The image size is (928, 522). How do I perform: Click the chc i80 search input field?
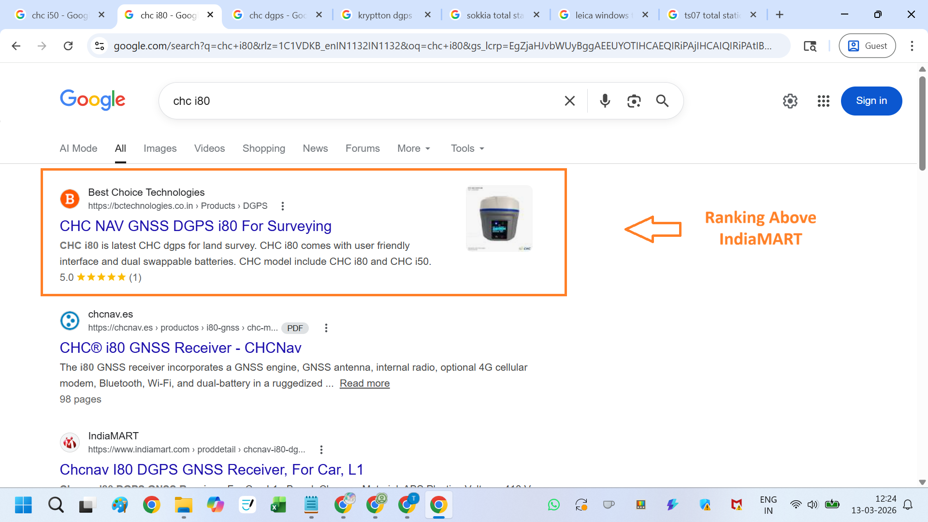point(358,101)
